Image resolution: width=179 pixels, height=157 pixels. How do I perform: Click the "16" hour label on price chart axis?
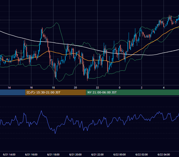[x=31, y=88]
